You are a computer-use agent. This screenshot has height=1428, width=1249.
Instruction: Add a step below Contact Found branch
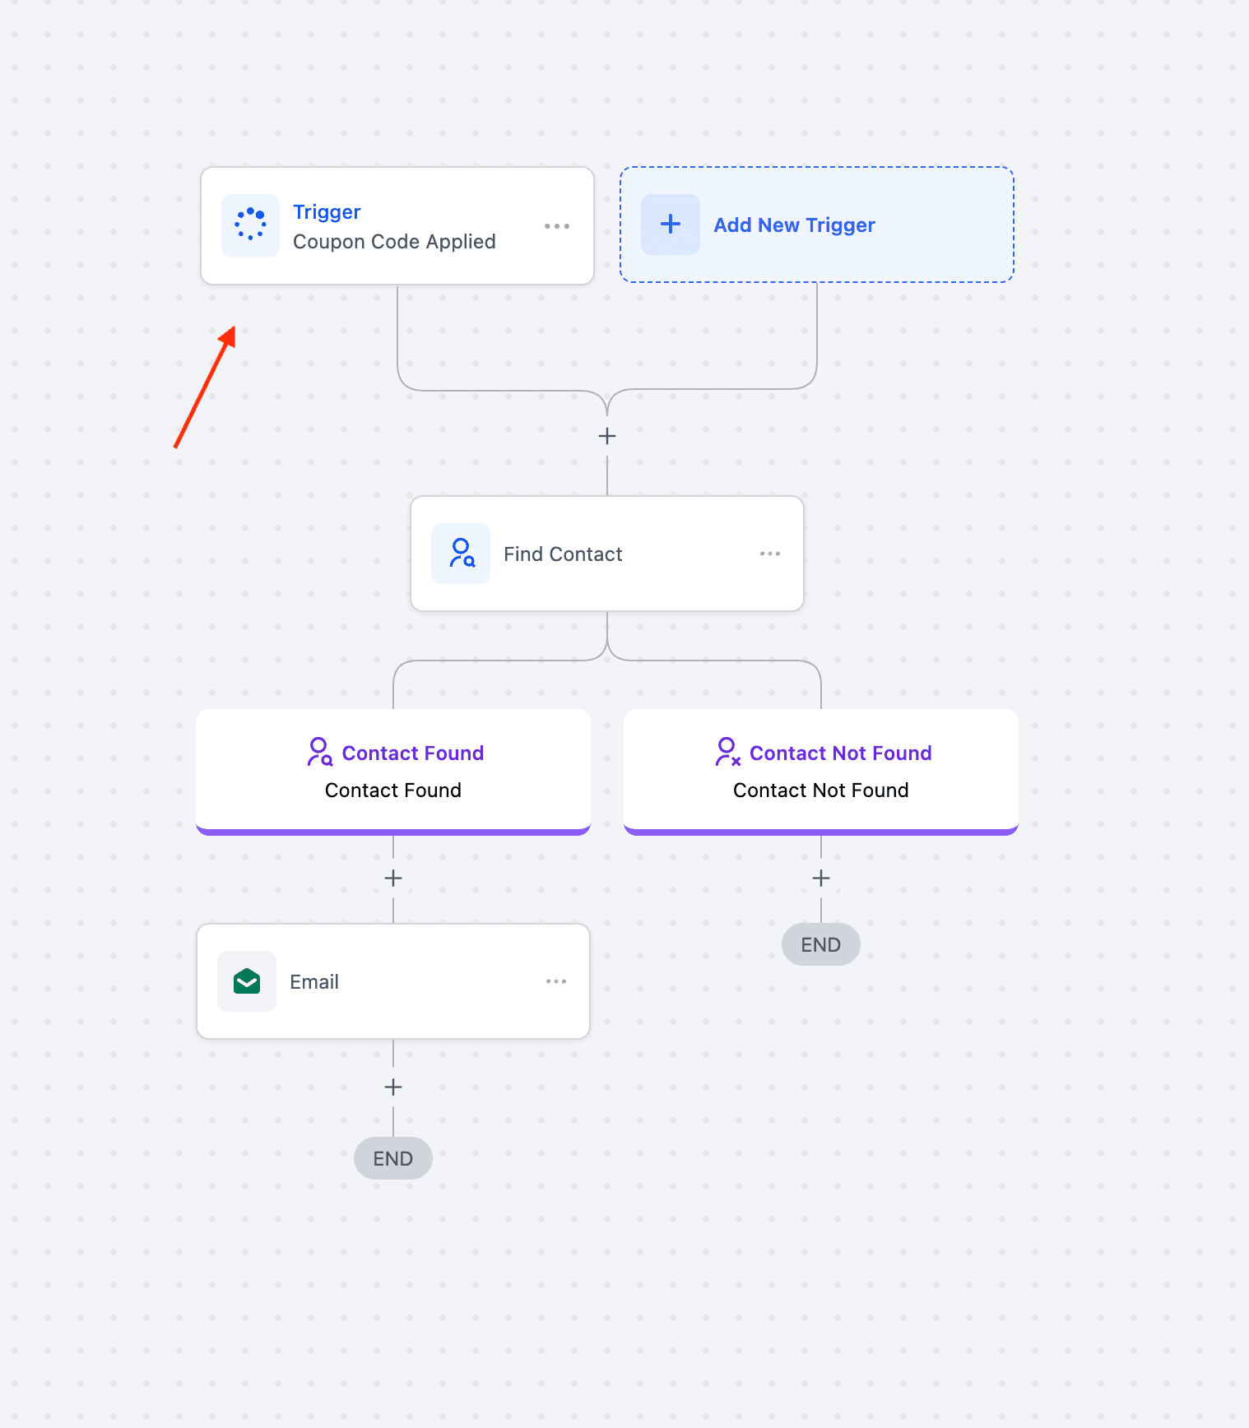(393, 879)
